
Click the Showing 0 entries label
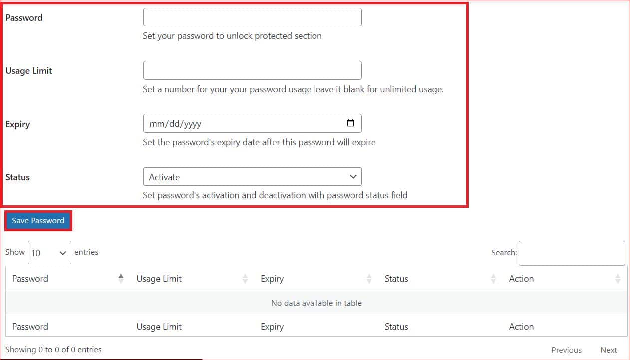pyautogui.click(x=53, y=350)
